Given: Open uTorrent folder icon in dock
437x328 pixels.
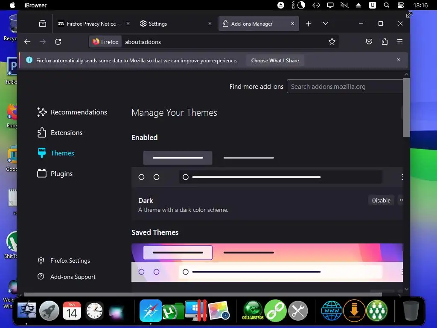Looking at the screenshot, I should 173,311.
